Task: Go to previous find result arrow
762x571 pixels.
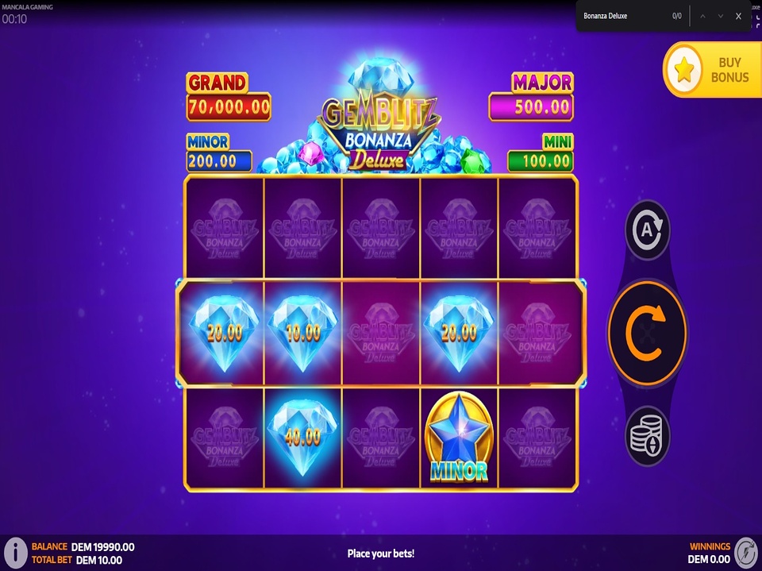Action: (x=702, y=16)
